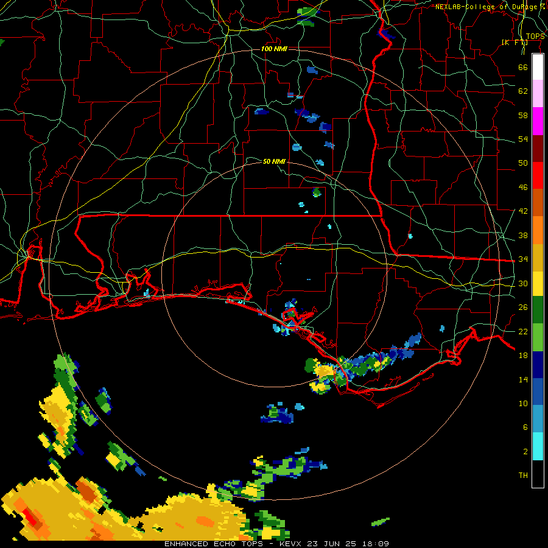Viewport: 548px width, 548px height.
Task: Click the medium blue legend swatch
Action: [538, 392]
